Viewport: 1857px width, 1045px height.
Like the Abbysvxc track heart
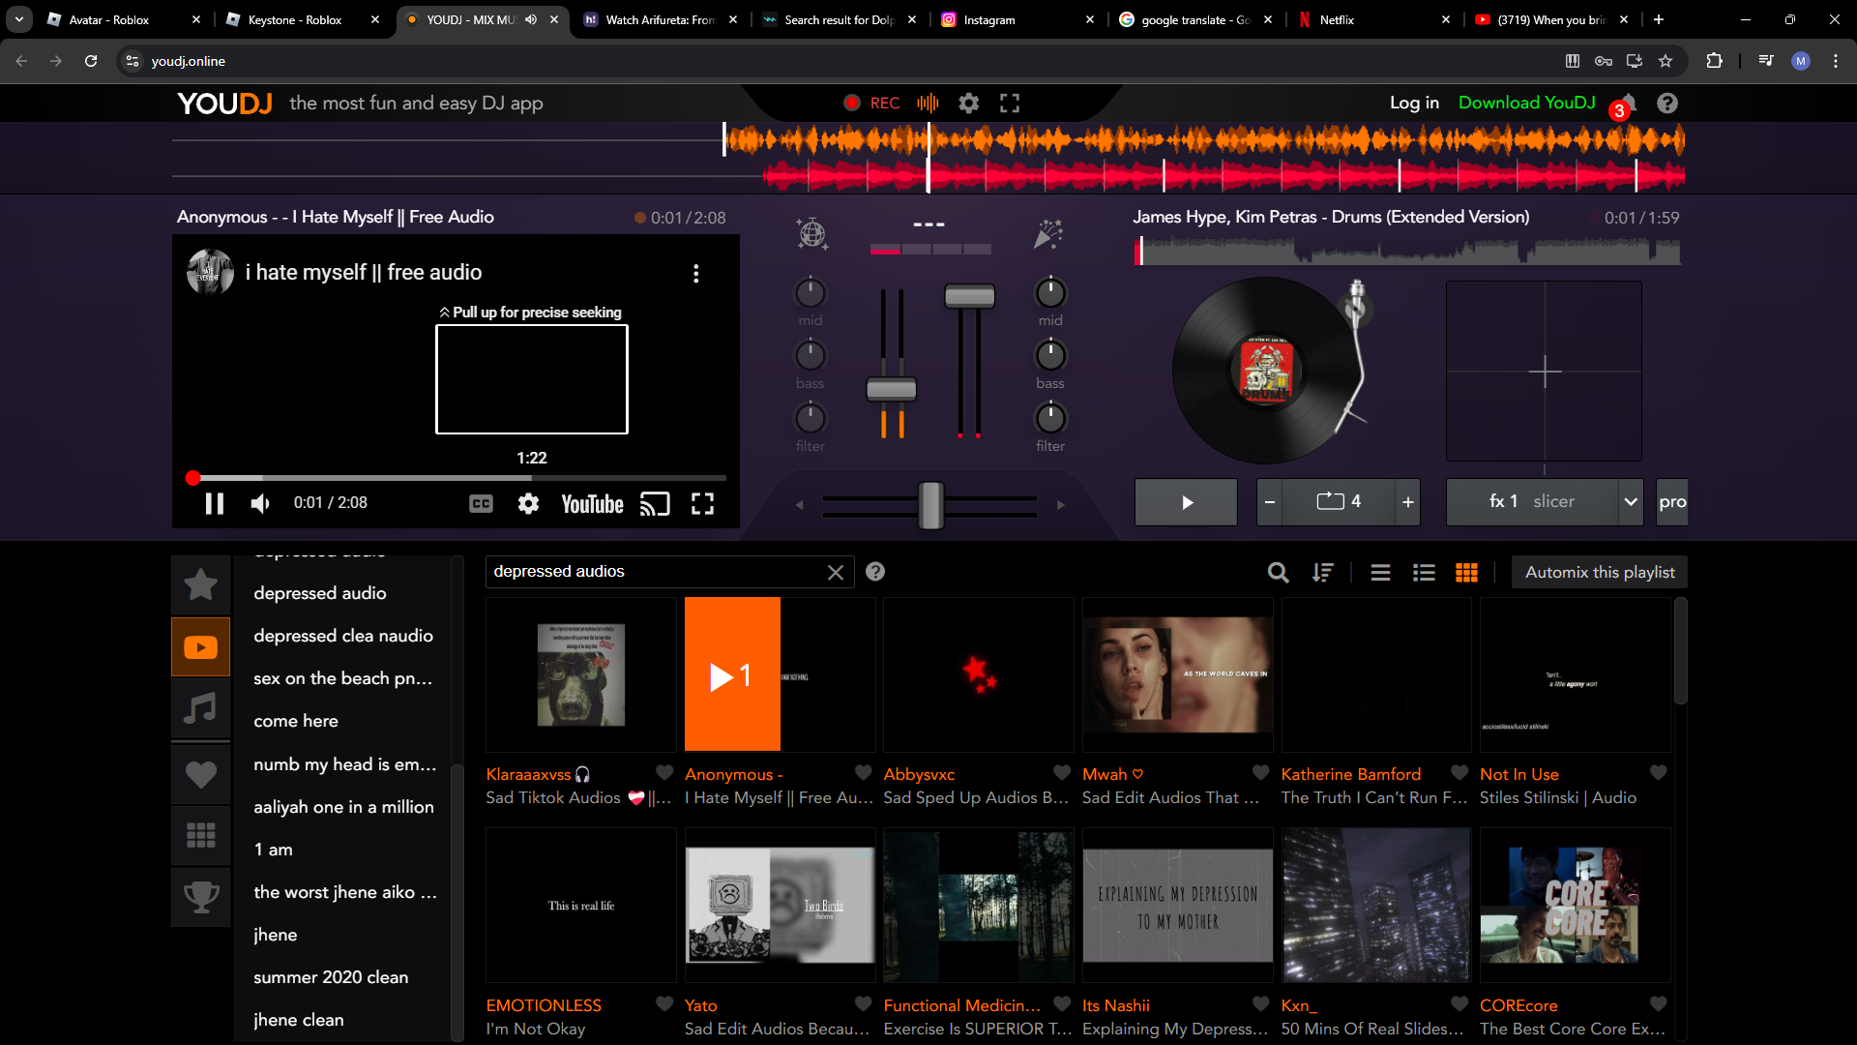(x=1062, y=772)
